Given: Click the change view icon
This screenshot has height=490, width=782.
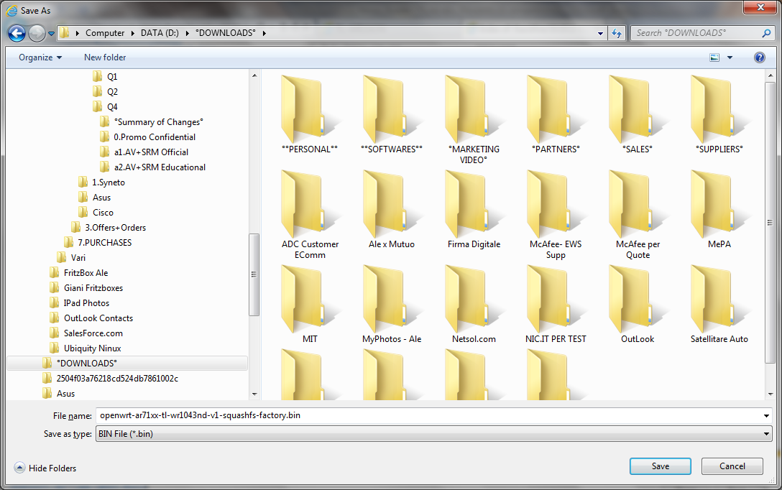Looking at the screenshot, I should [714, 57].
